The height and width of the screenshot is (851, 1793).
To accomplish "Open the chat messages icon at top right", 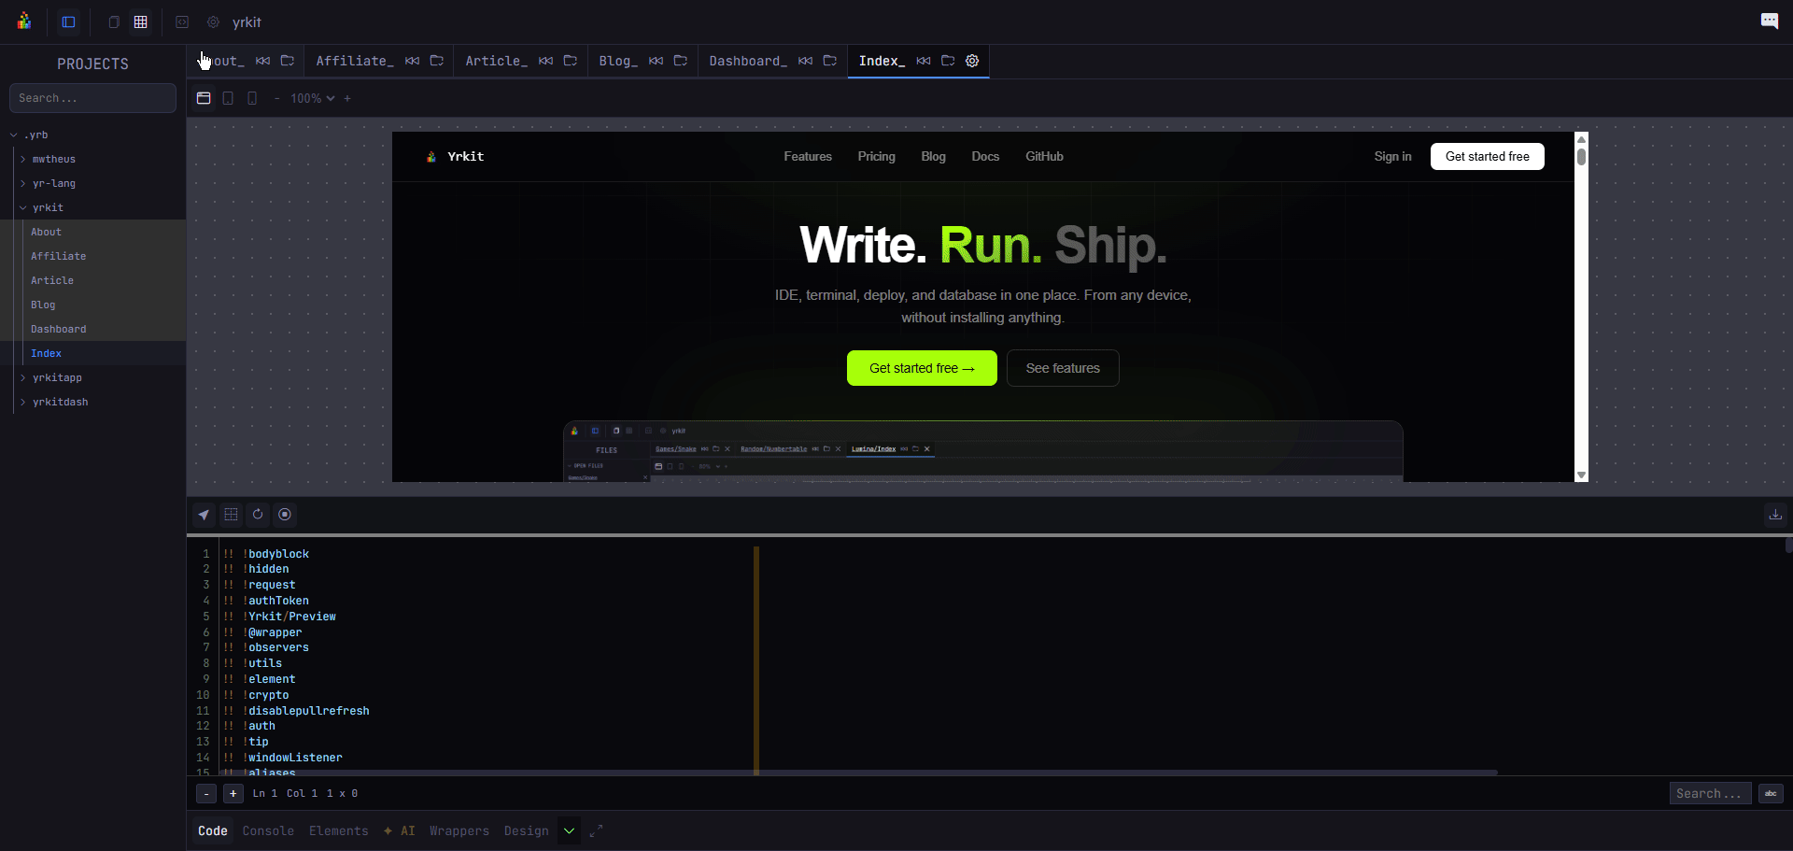I will pos(1769,21).
